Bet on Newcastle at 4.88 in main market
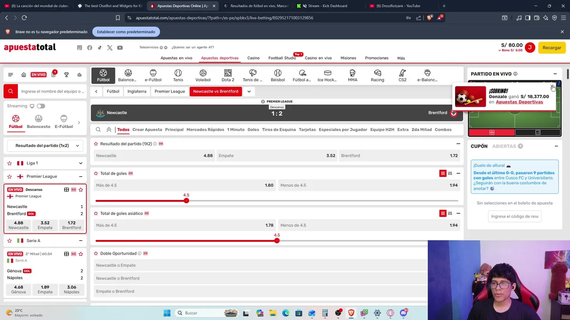 pyautogui.click(x=155, y=156)
